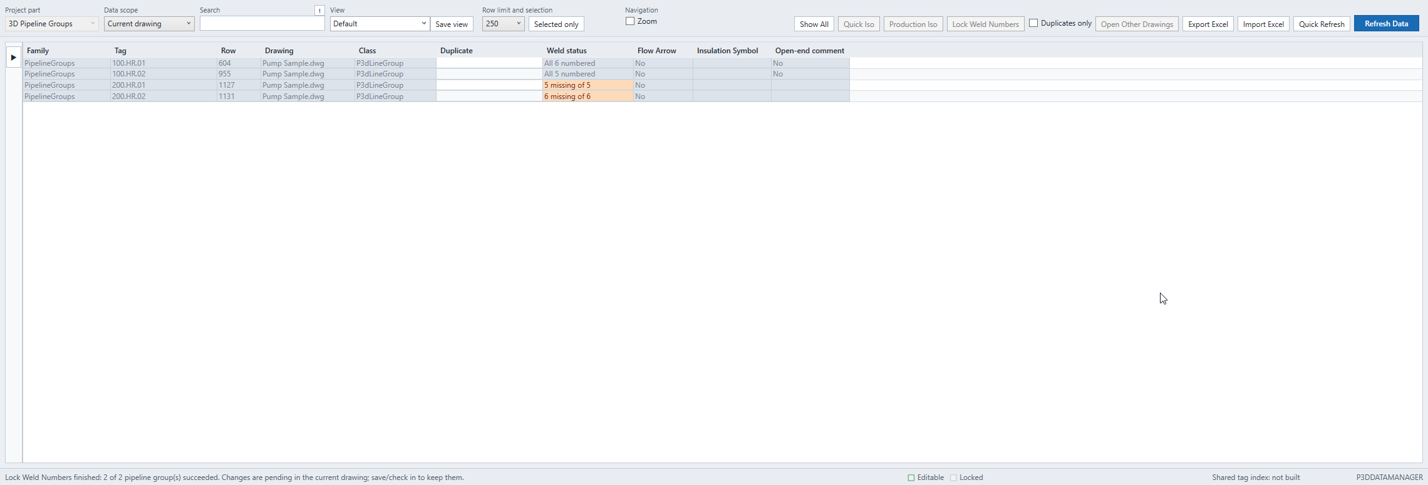Open the Data scope dropdown
Screen dimensions: 1428x485
pyautogui.click(x=149, y=24)
